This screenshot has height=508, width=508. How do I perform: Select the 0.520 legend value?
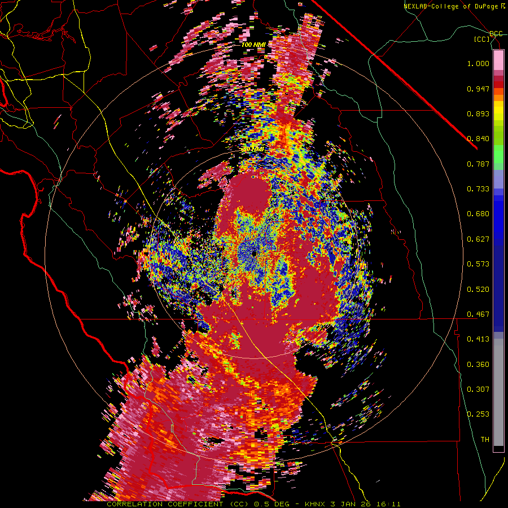click(478, 290)
